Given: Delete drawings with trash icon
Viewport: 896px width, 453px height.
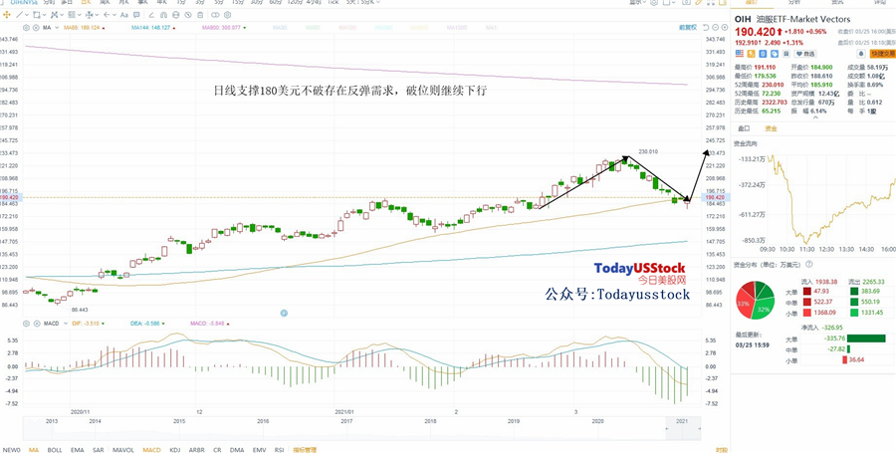Looking at the screenshot, I should click(200, 15).
